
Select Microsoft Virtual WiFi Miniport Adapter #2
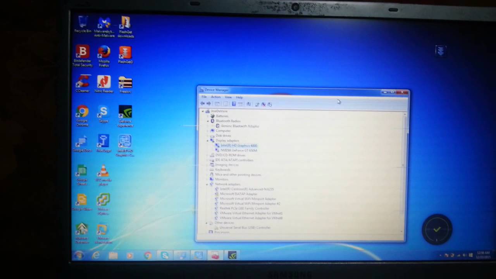[x=250, y=203]
